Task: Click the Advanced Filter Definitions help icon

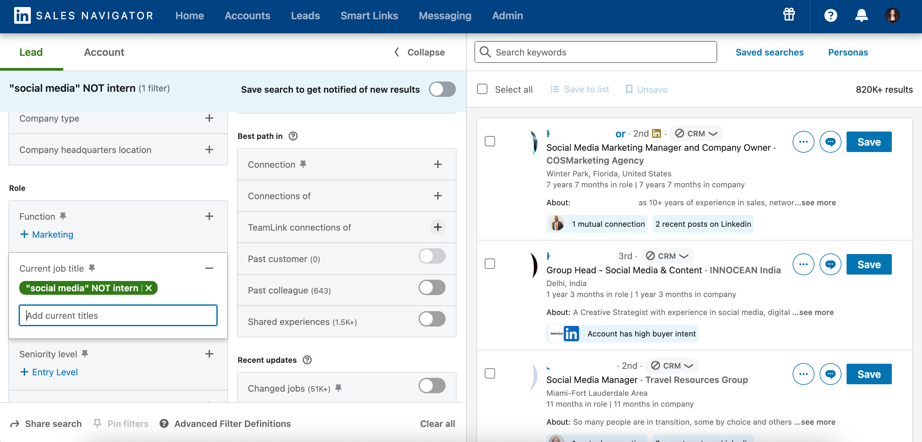Action: click(x=164, y=423)
